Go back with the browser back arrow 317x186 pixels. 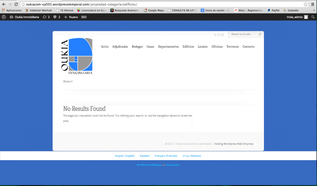(x=4, y=4)
